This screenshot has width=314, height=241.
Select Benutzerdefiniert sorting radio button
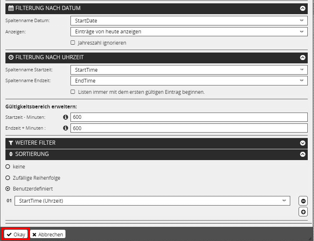(x=8, y=188)
